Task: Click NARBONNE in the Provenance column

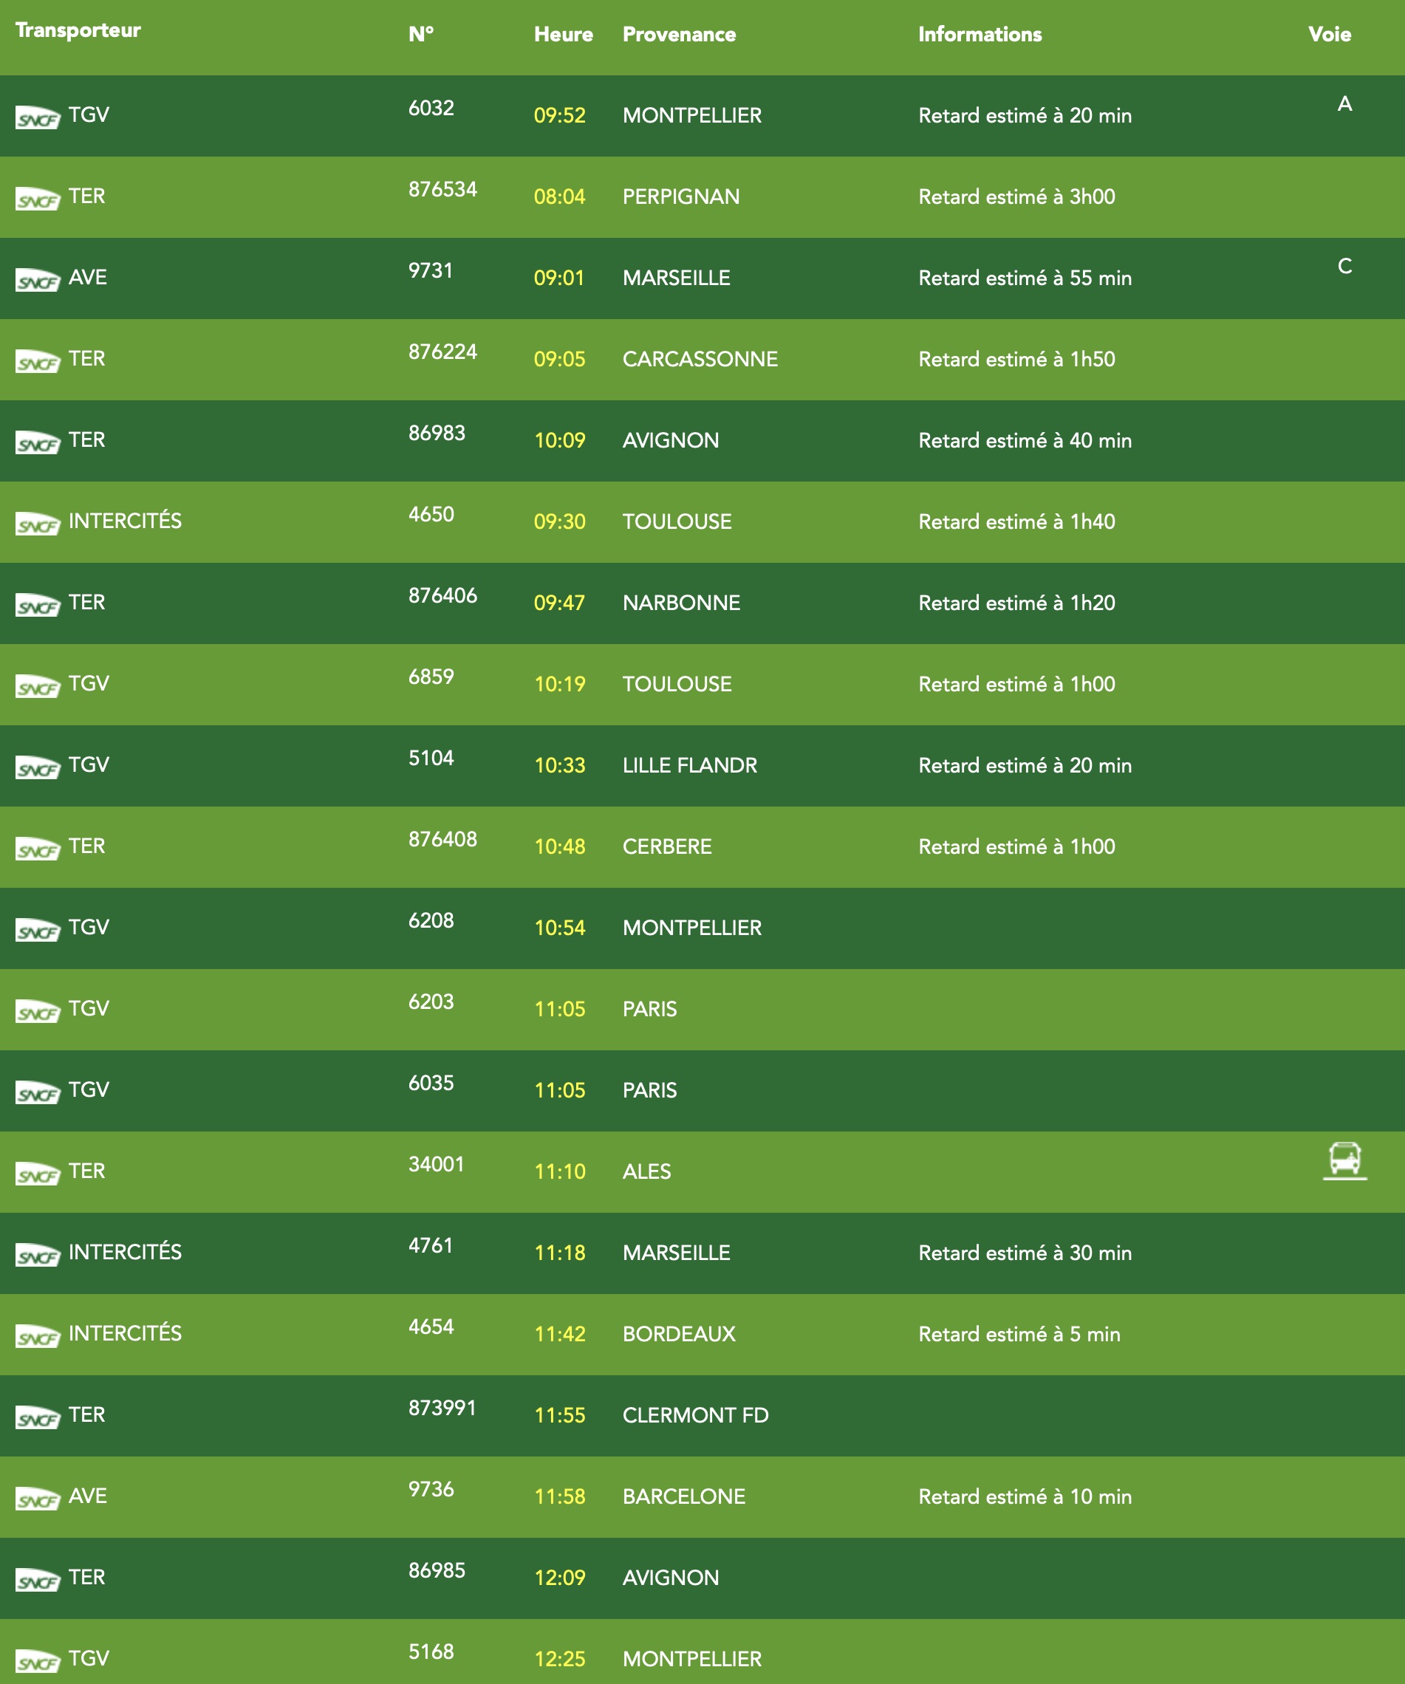Action: (x=682, y=603)
